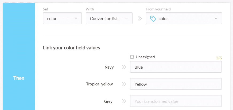Click the chevron arrow in Conversion list dropdown
Screen dimensions: 233x110
tap(126, 19)
